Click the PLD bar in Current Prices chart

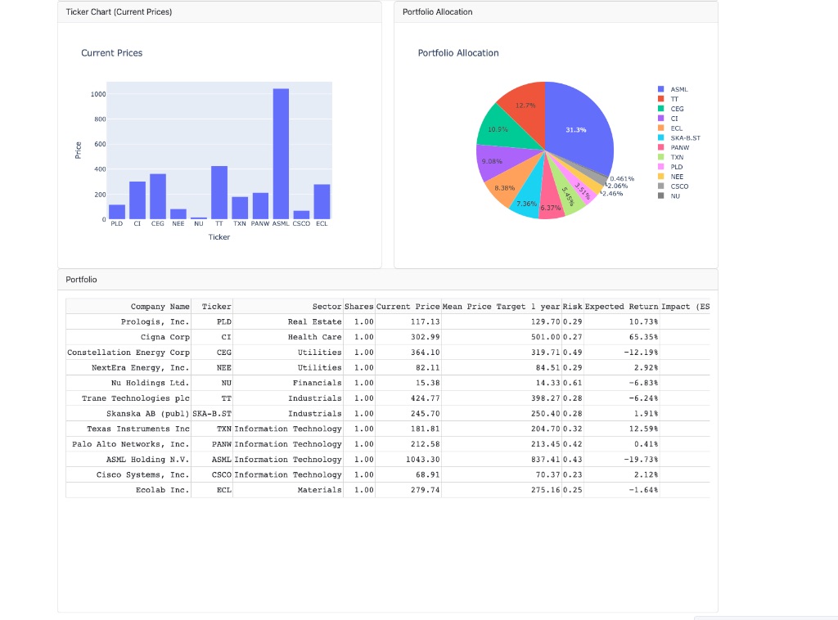[x=119, y=213]
